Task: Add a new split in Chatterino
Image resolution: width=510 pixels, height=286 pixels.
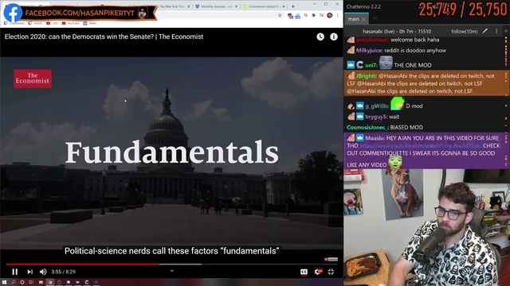Action: [506, 31]
